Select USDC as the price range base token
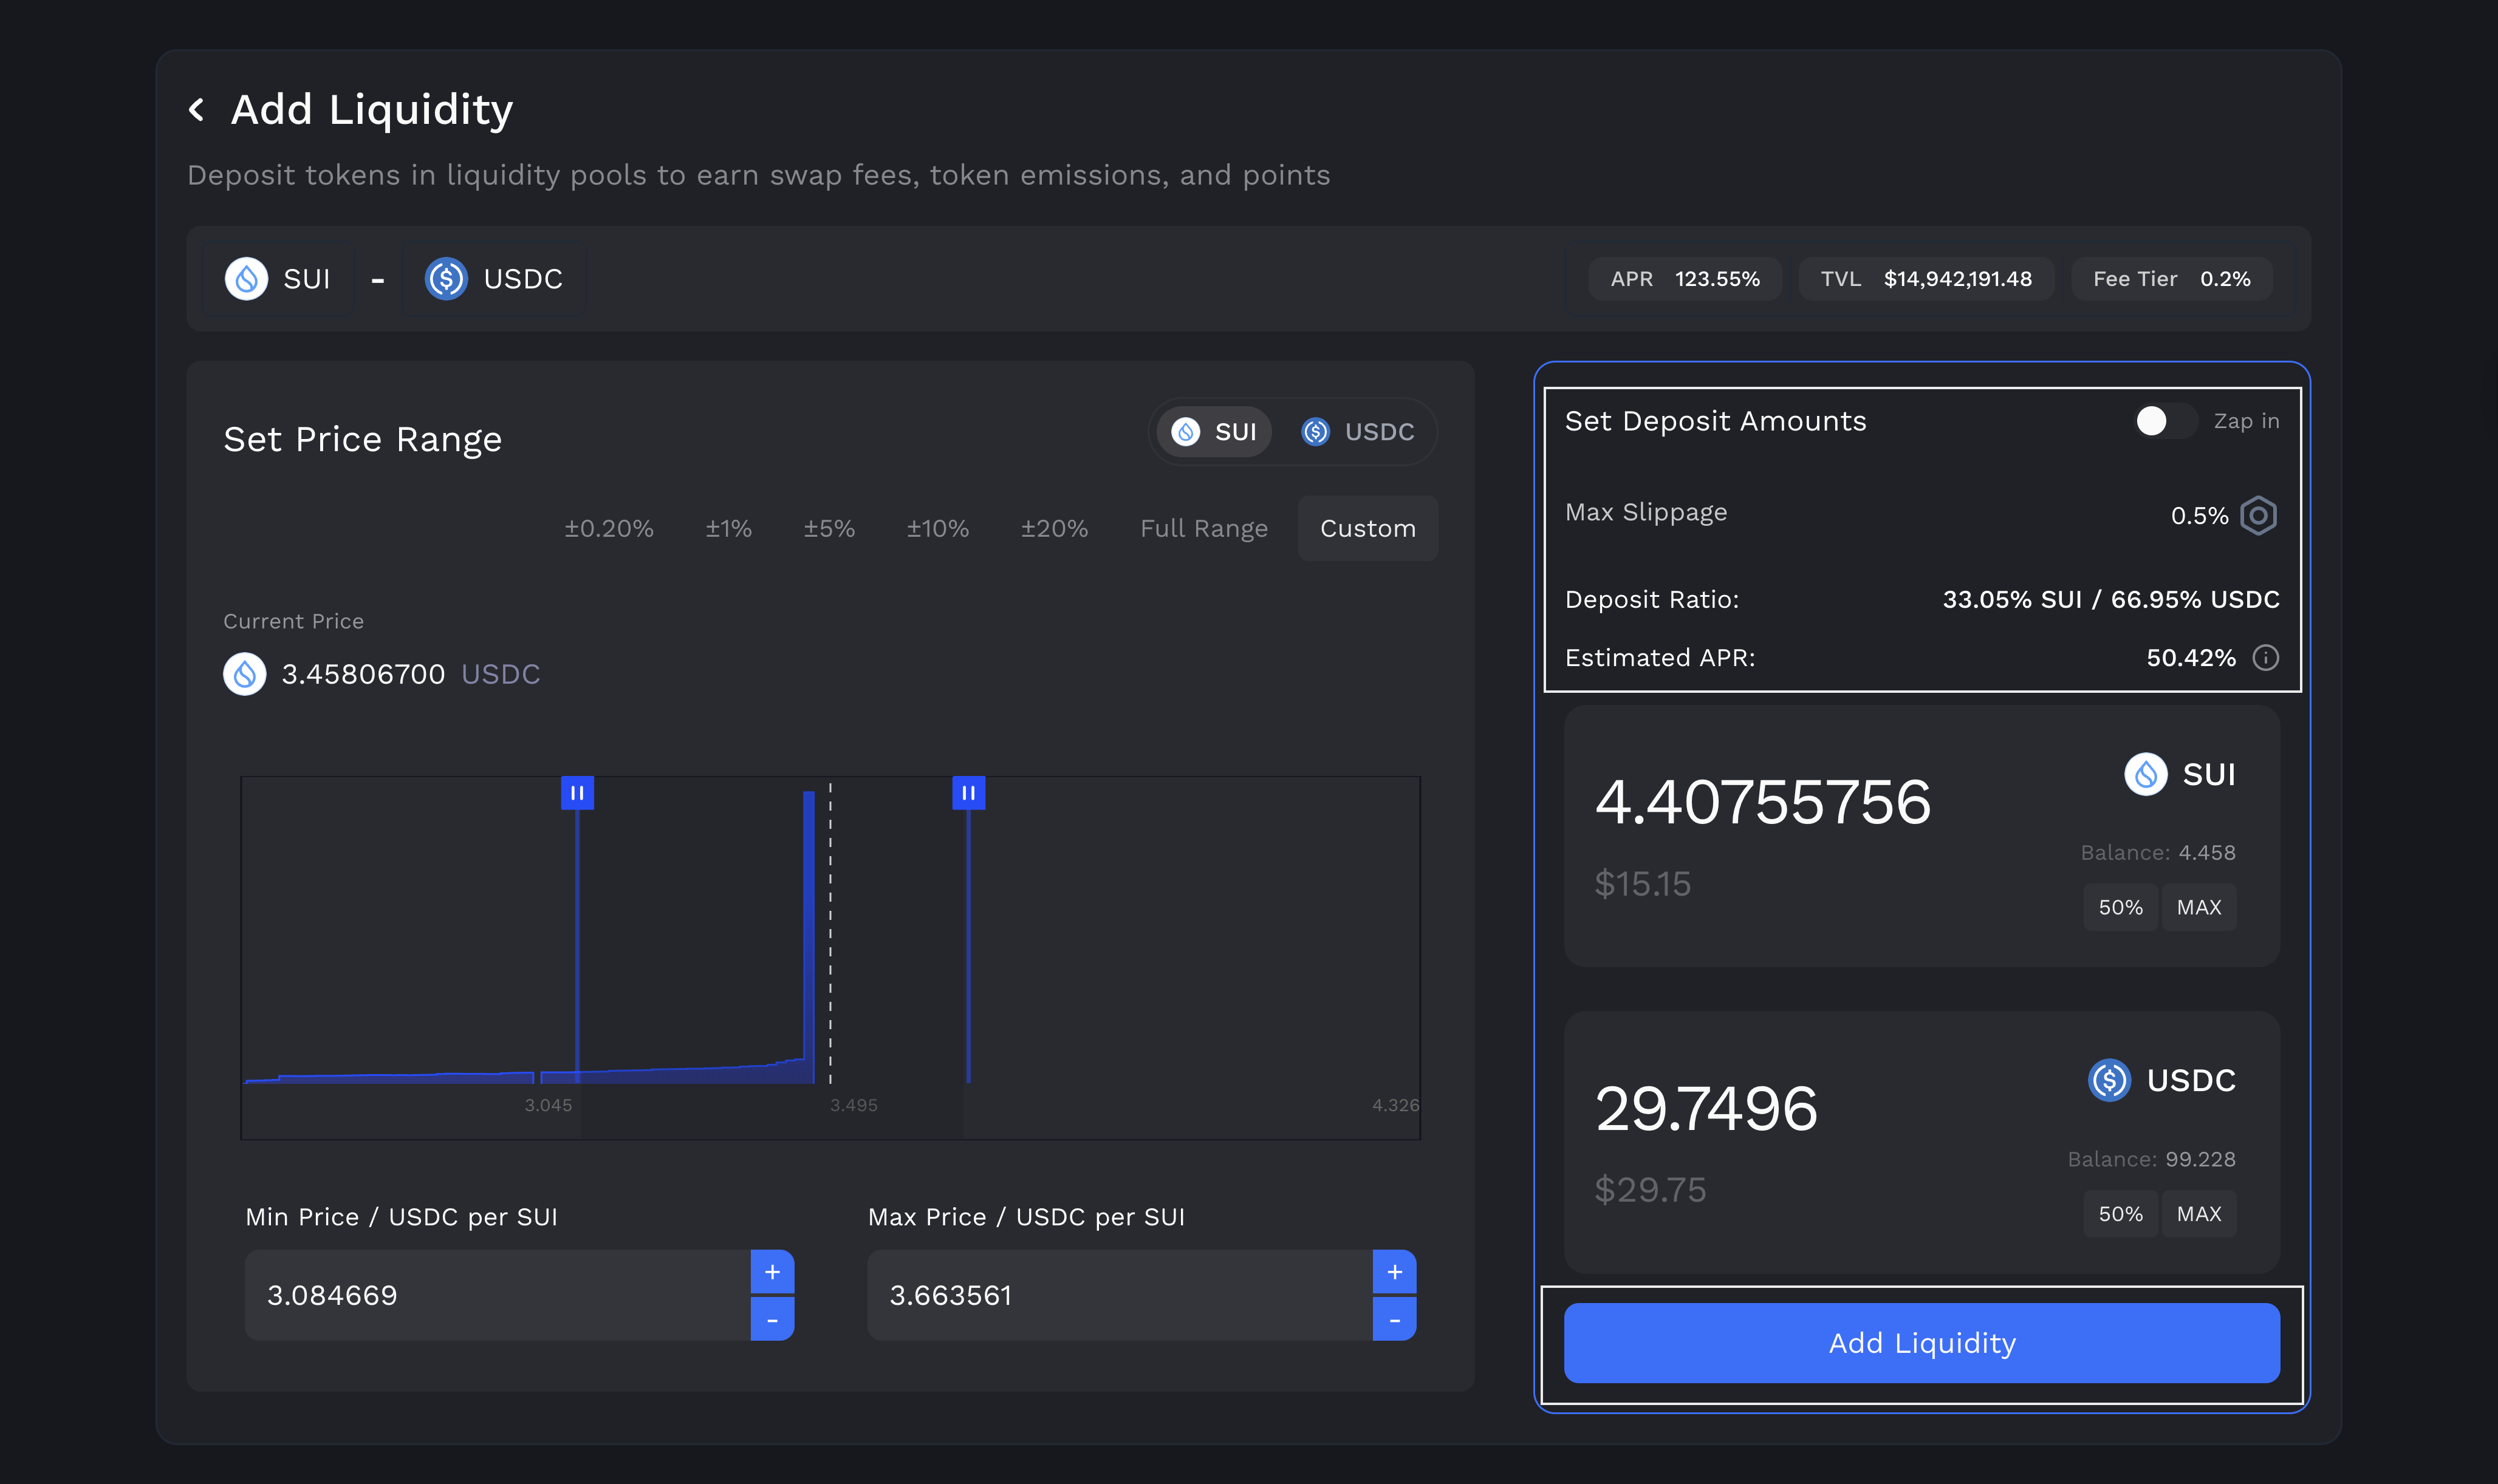2498x1484 pixels. [x=1358, y=432]
